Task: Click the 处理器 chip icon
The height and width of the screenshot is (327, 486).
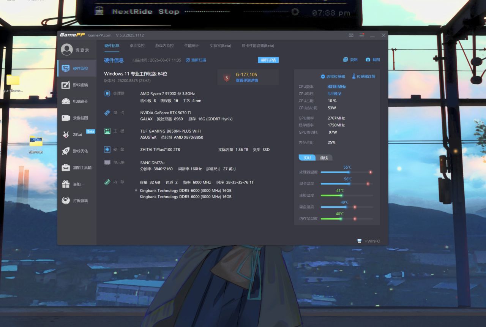Action: tap(107, 93)
